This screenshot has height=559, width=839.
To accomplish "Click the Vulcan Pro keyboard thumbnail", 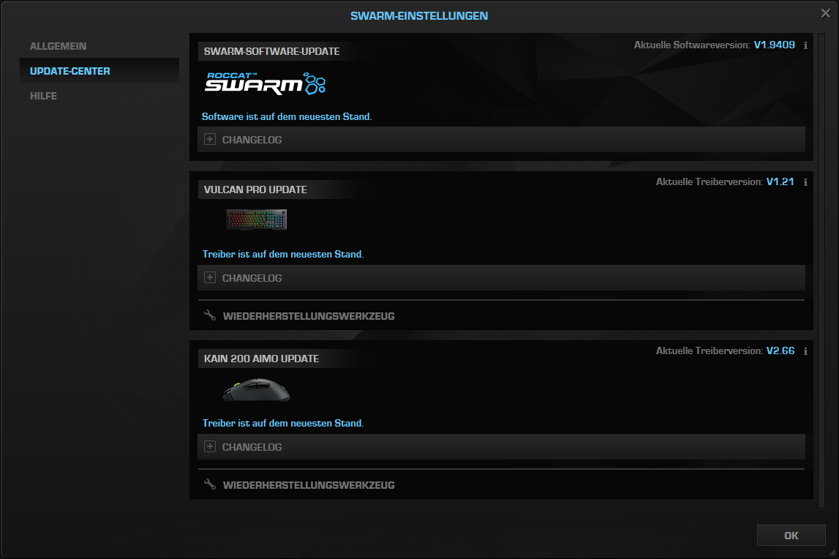I will click(x=256, y=220).
